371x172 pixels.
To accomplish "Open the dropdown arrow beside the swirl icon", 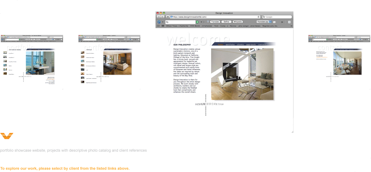I will point(163,22).
